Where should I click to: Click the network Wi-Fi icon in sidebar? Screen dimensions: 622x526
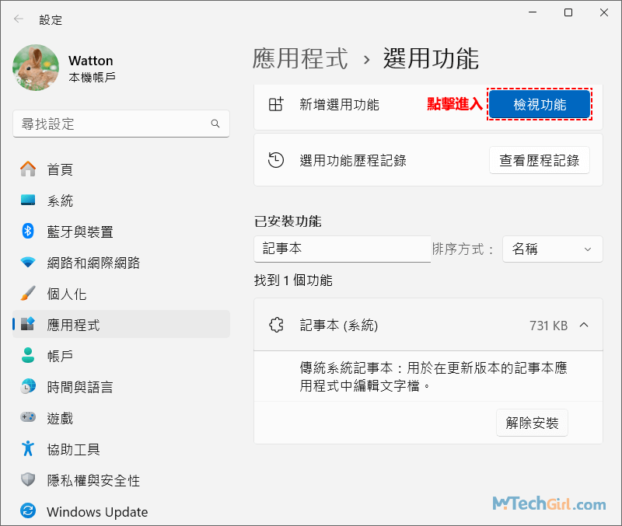tap(28, 263)
